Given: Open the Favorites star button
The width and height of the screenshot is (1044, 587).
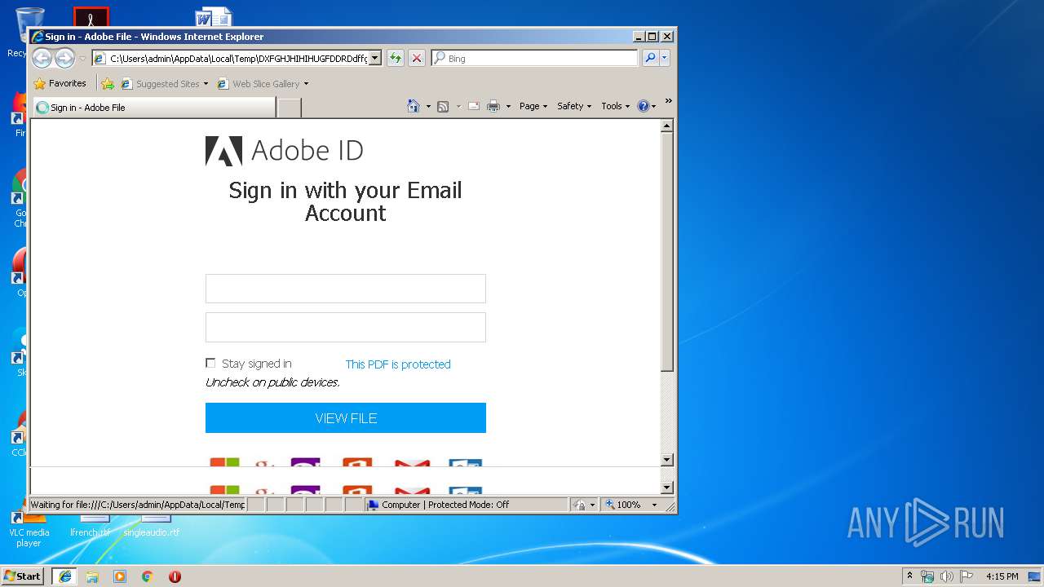Looking at the screenshot, I should tap(60, 83).
